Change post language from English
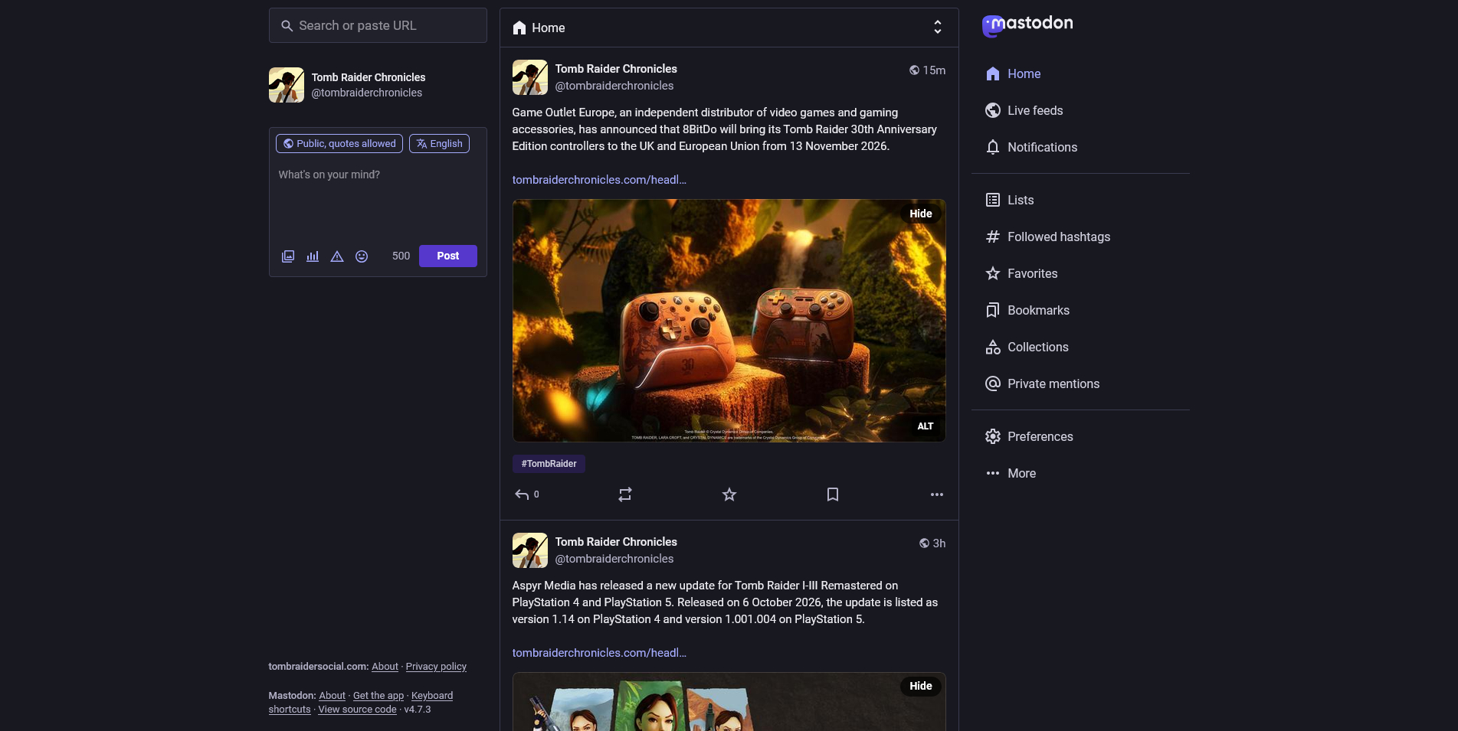 [439, 144]
